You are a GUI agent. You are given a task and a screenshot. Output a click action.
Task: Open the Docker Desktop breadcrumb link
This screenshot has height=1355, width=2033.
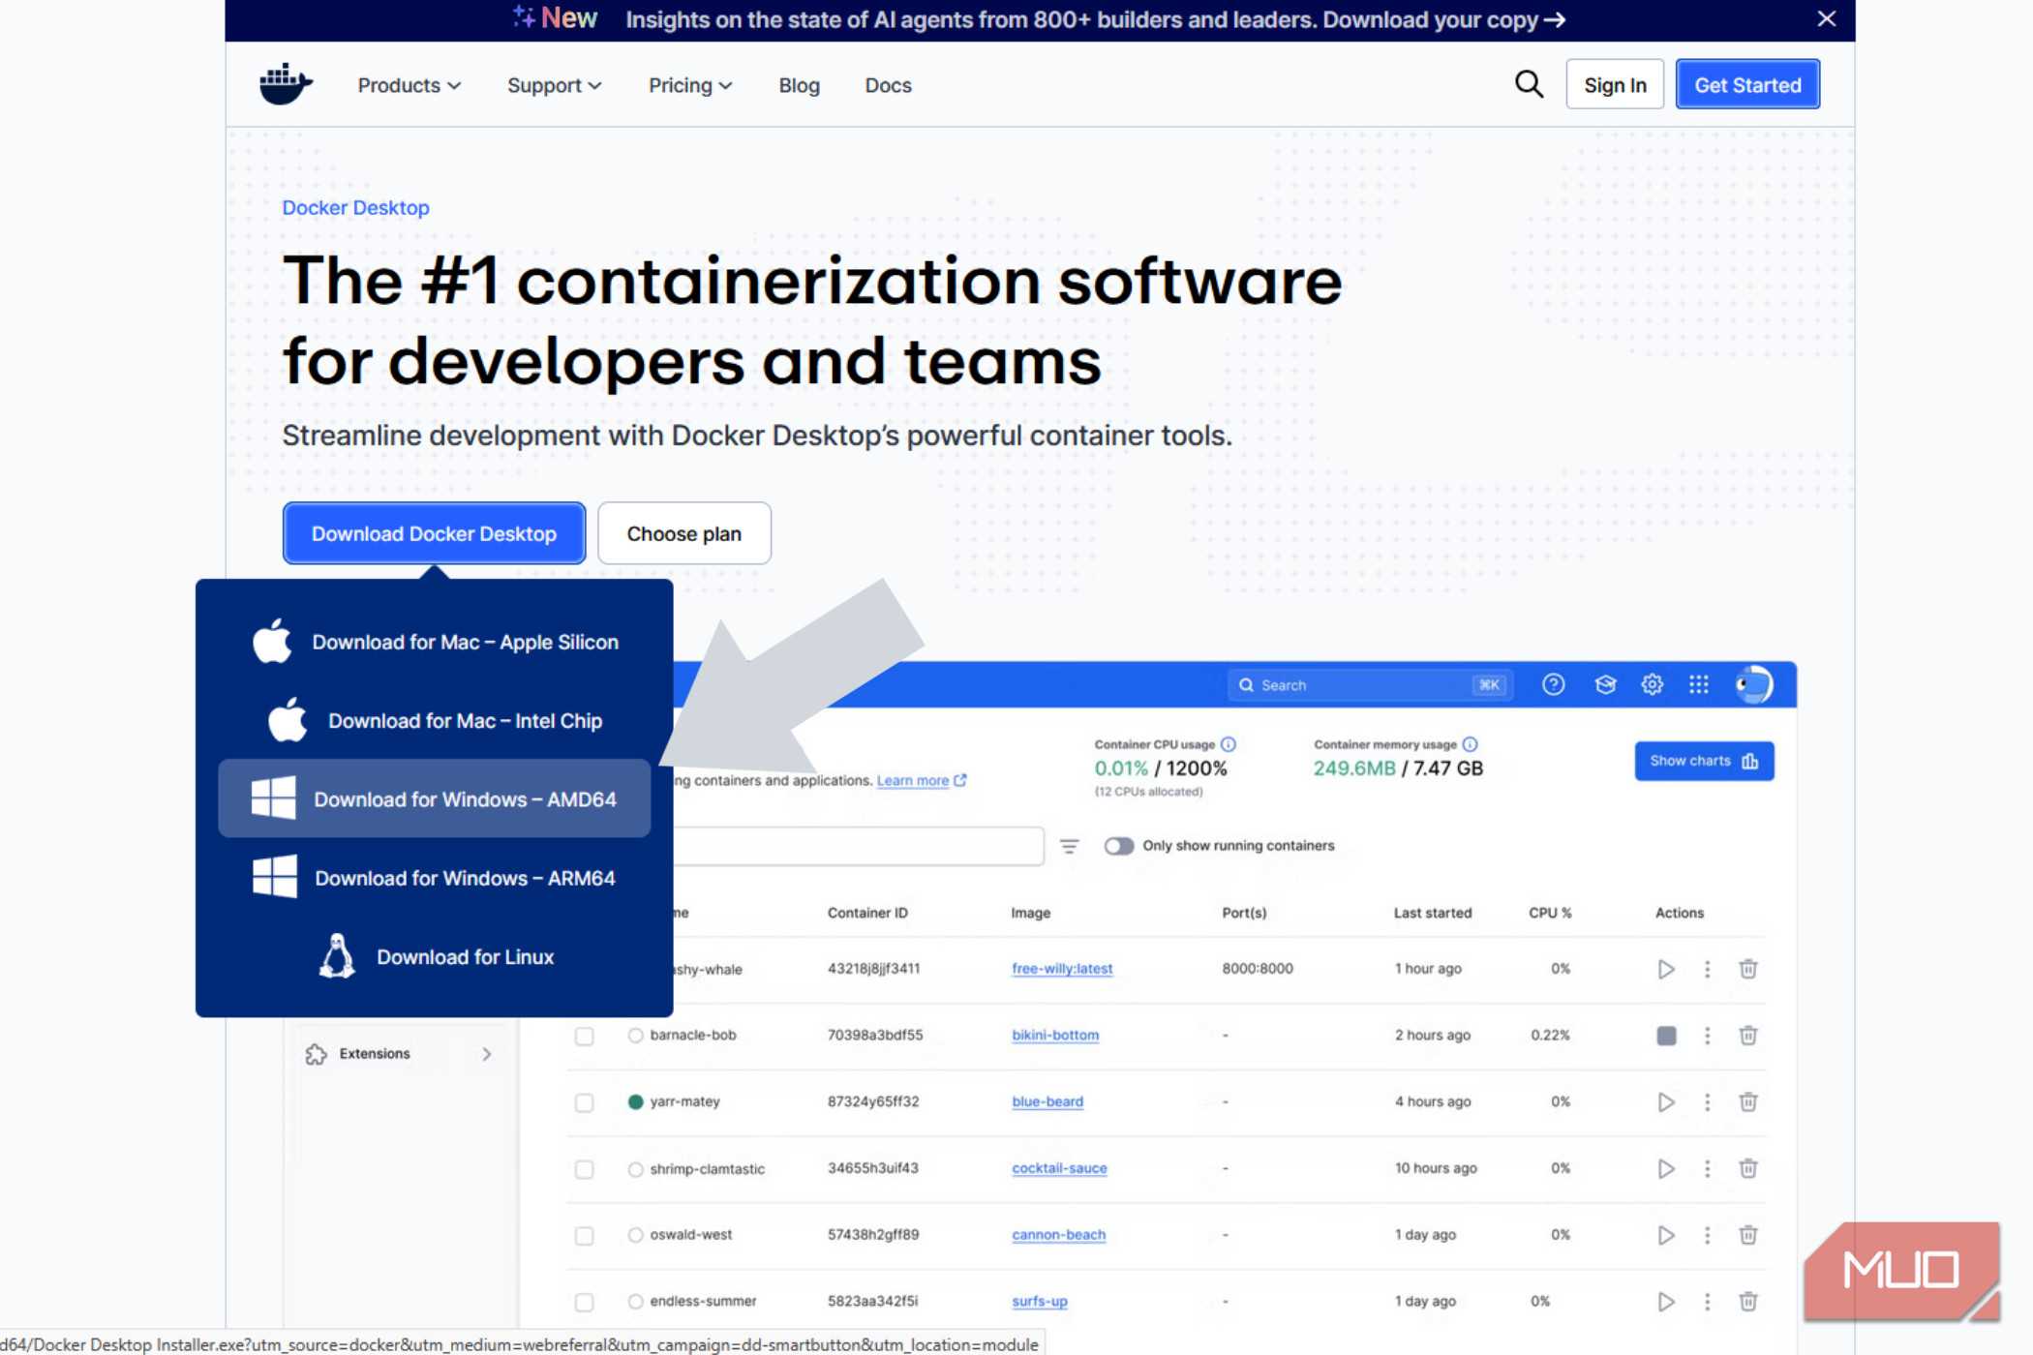point(355,208)
